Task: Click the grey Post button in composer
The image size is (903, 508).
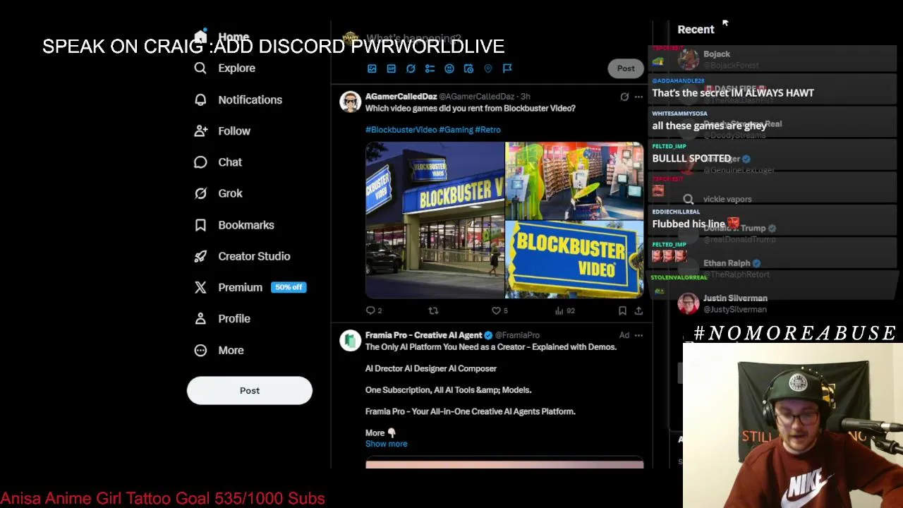Action: (626, 68)
